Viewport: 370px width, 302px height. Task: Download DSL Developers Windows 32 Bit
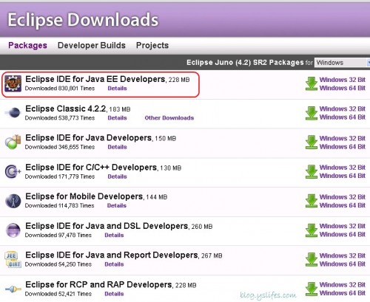pyautogui.click(x=343, y=226)
